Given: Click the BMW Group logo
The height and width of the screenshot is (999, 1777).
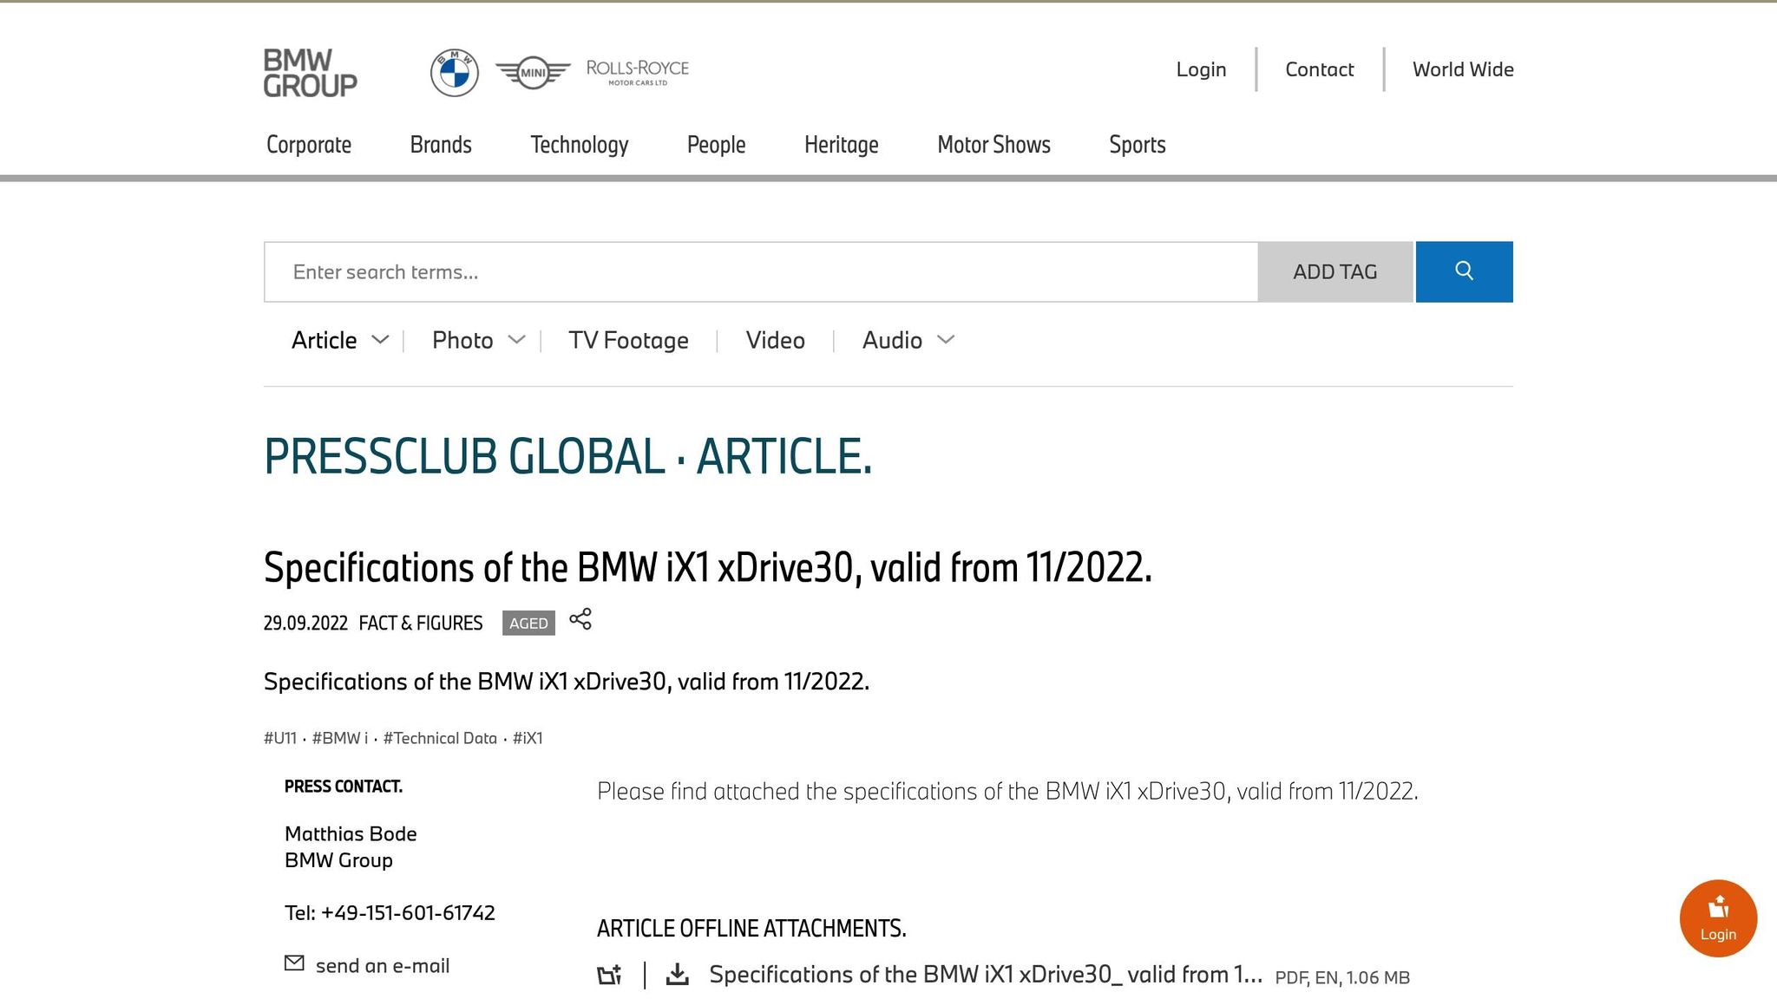Looking at the screenshot, I should click(x=310, y=72).
